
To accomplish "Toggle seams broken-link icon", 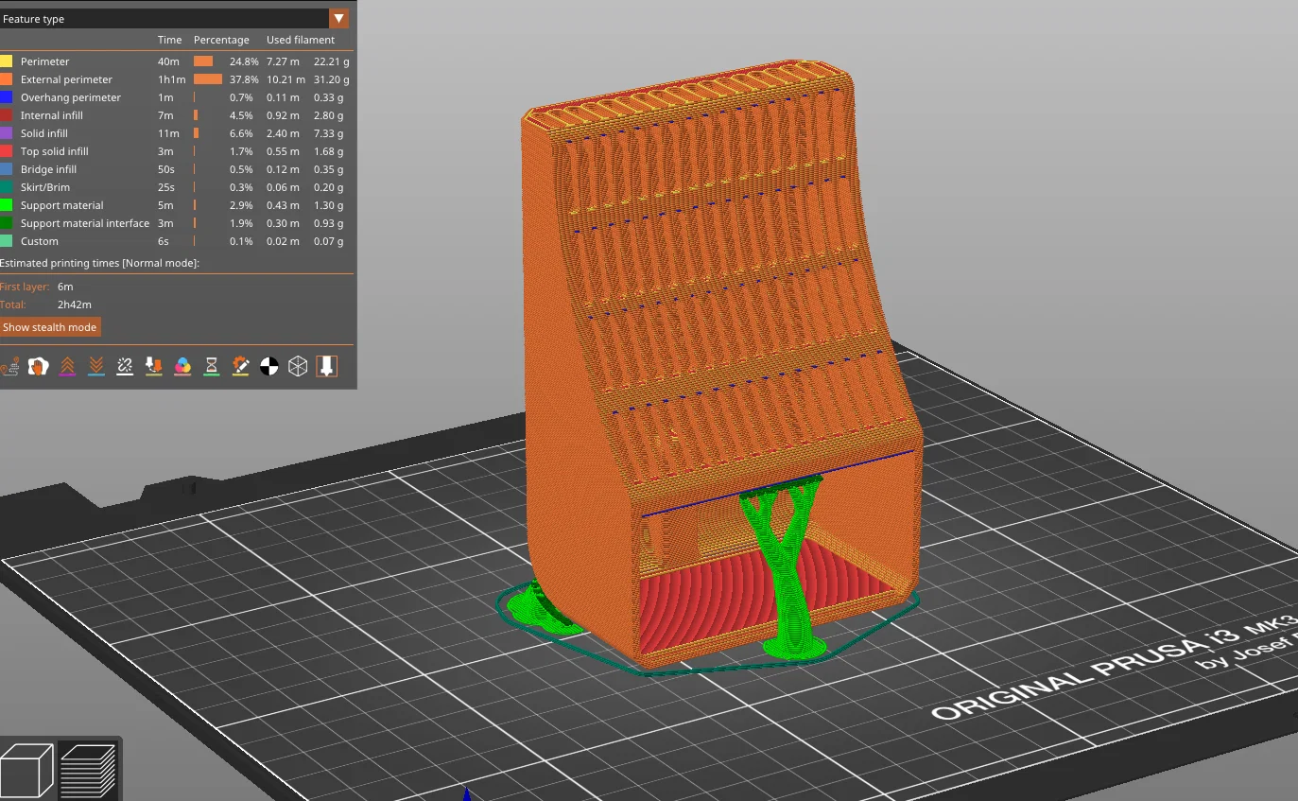I will 125,366.
